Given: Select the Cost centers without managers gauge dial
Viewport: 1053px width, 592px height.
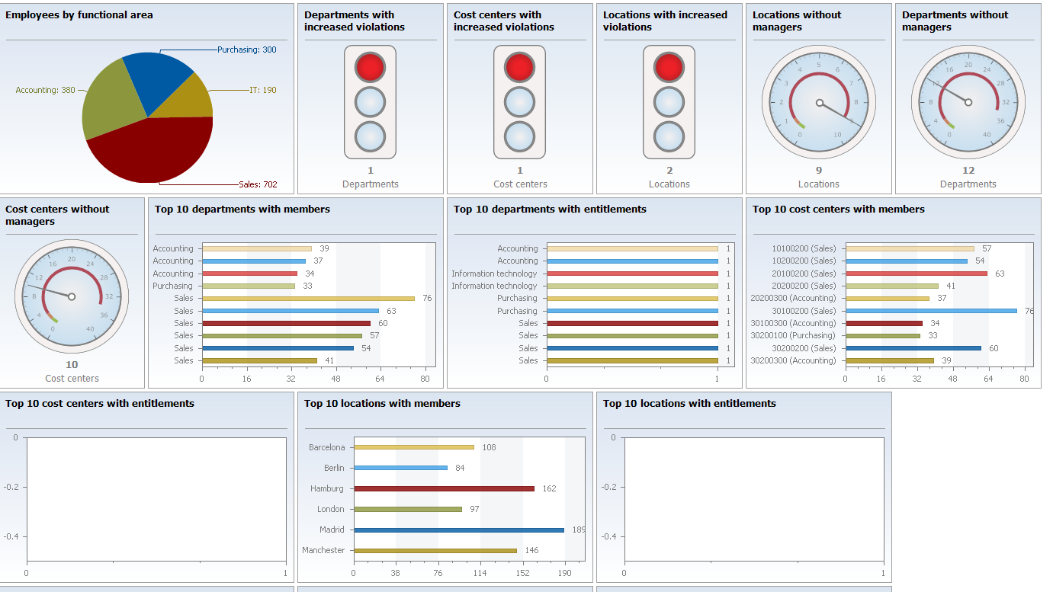Looking at the screenshot, I should 72,296.
